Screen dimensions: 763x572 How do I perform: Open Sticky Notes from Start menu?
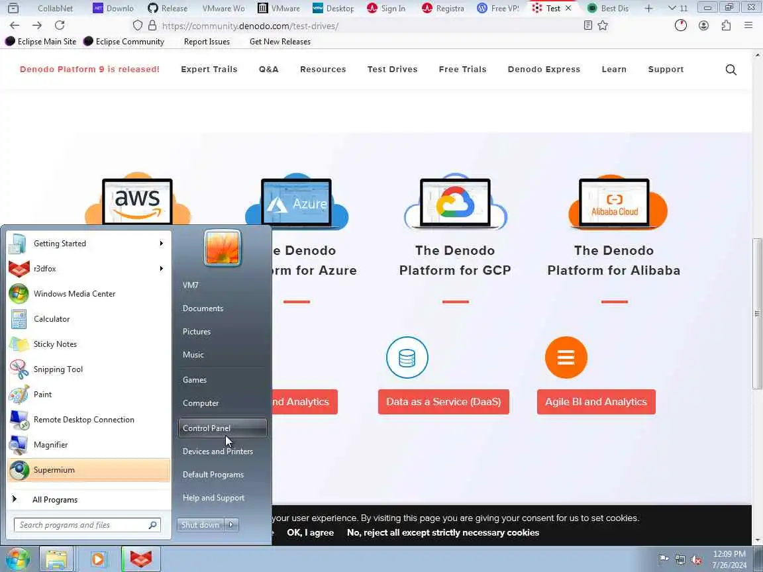tap(89, 344)
